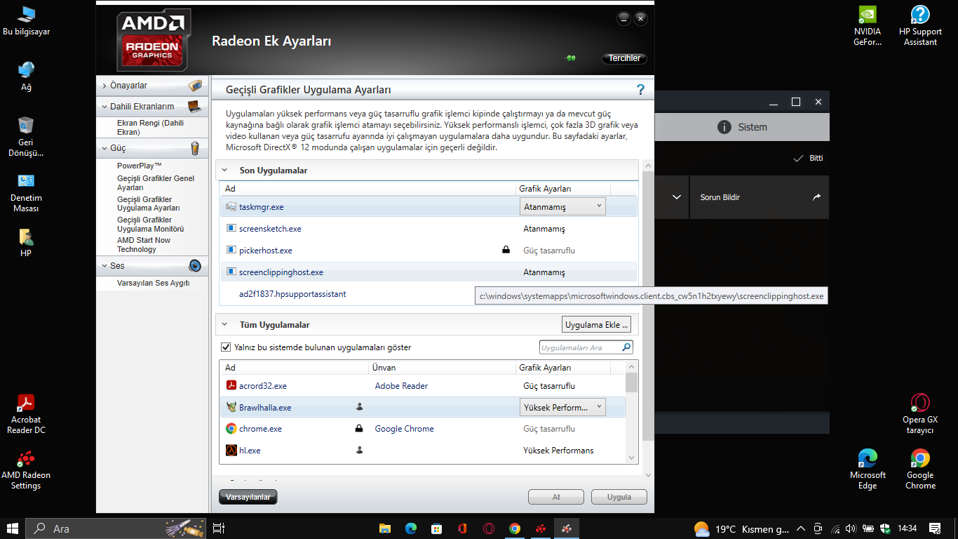The width and height of the screenshot is (958, 539).
Task: Click the chrome.exe icon in the applications list
Action: point(231,429)
